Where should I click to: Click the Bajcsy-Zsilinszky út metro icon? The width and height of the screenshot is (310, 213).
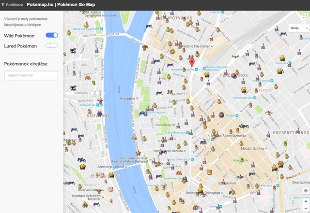click(x=192, y=159)
